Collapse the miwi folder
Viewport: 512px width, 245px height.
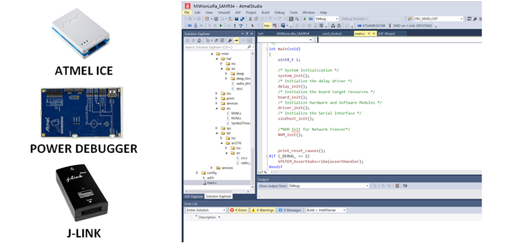tap(212, 54)
